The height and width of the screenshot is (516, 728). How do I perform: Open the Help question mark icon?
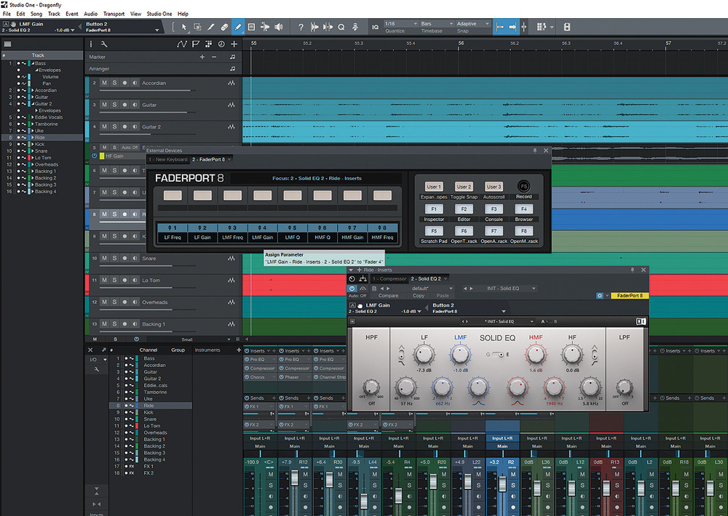pyautogui.click(x=301, y=27)
